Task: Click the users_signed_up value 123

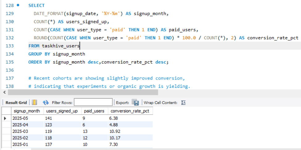Action: click(x=62, y=125)
